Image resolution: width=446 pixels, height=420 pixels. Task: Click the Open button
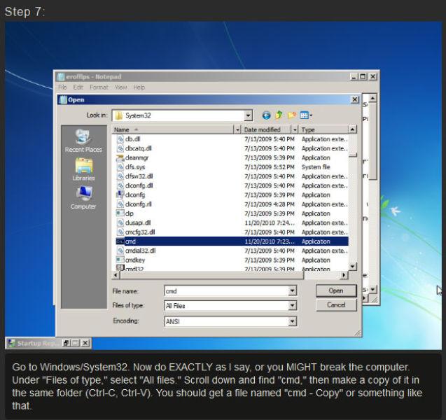pos(336,290)
